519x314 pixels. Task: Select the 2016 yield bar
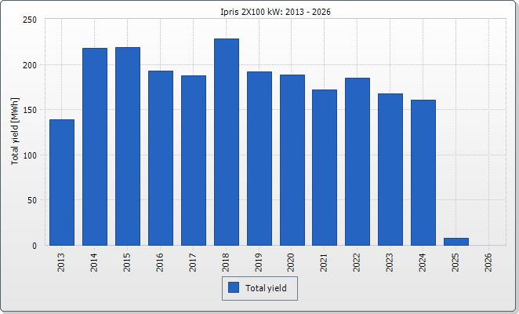coord(161,158)
